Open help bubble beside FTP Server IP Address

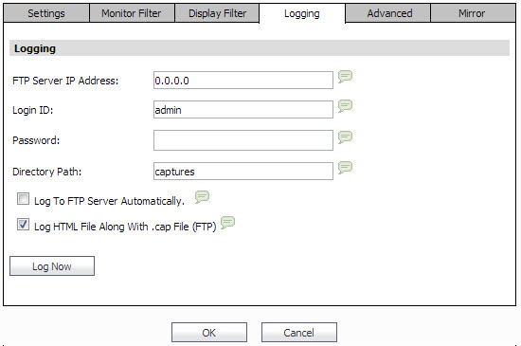click(x=345, y=77)
